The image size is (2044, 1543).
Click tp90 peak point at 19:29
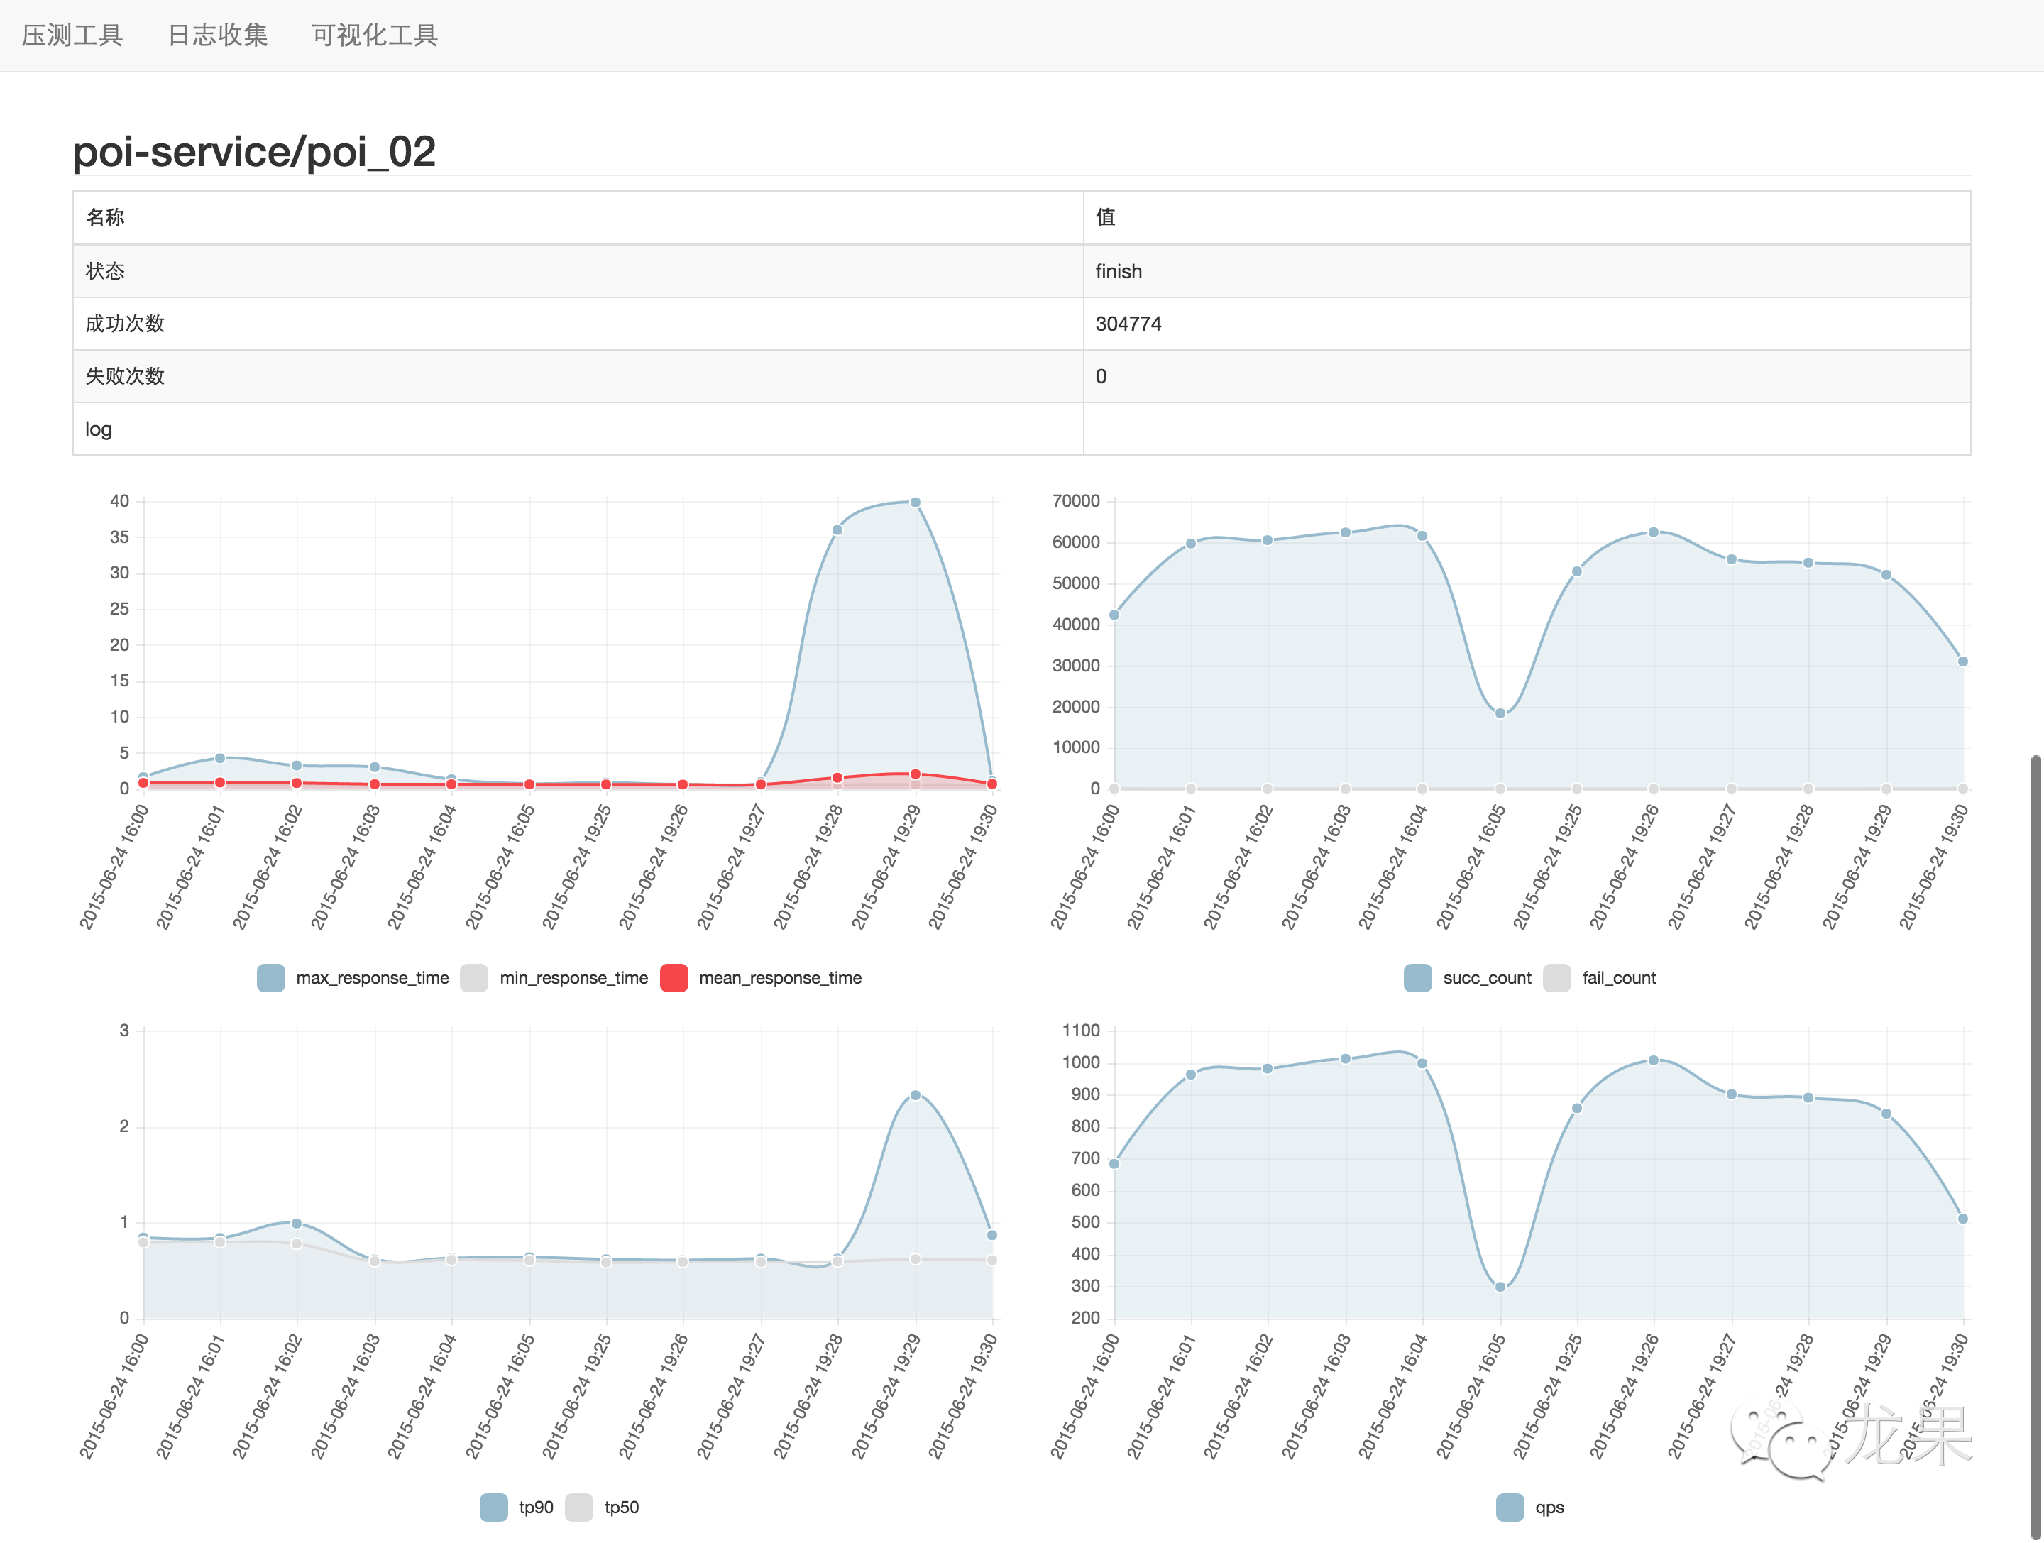pyautogui.click(x=915, y=1095)
